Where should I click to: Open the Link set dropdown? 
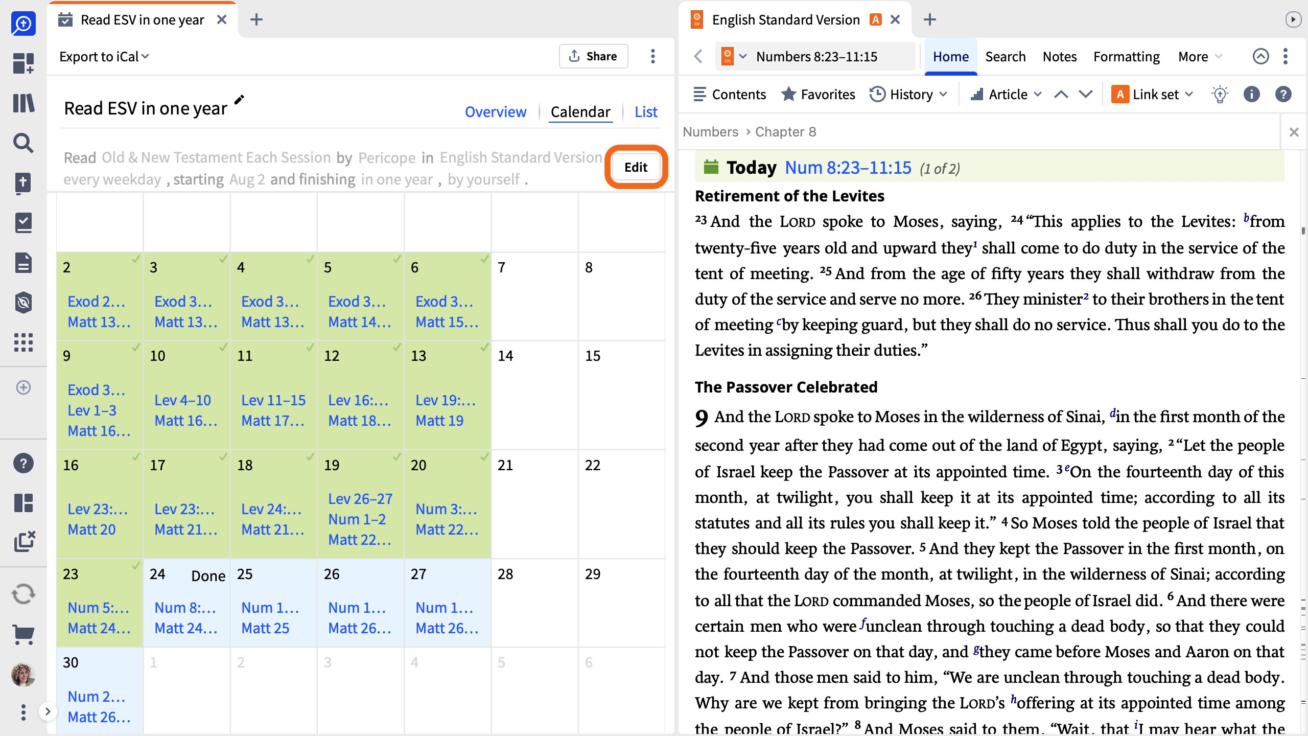click(x=1152, y=95)
